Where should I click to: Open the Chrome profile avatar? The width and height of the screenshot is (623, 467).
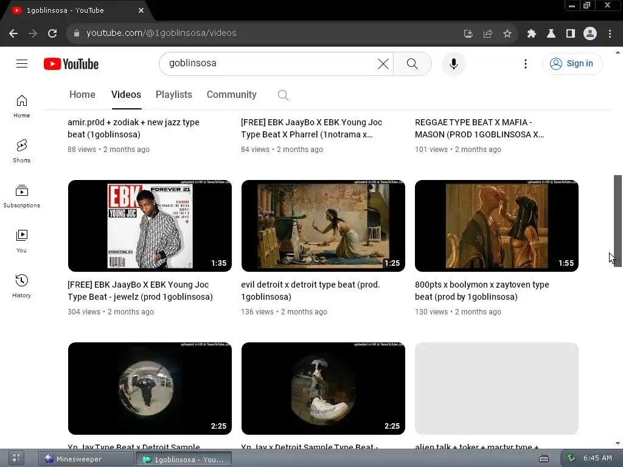590,33
